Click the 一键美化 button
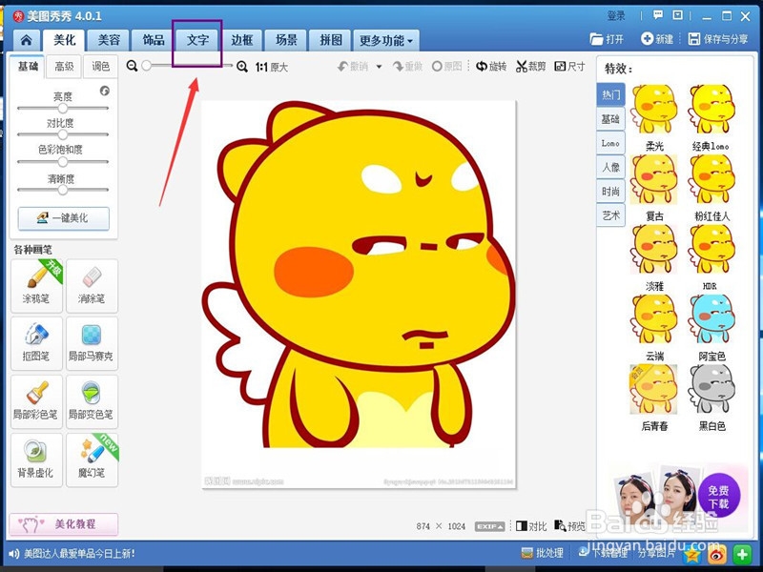This screenshot has height=572, width=763. tap(64, 218)
